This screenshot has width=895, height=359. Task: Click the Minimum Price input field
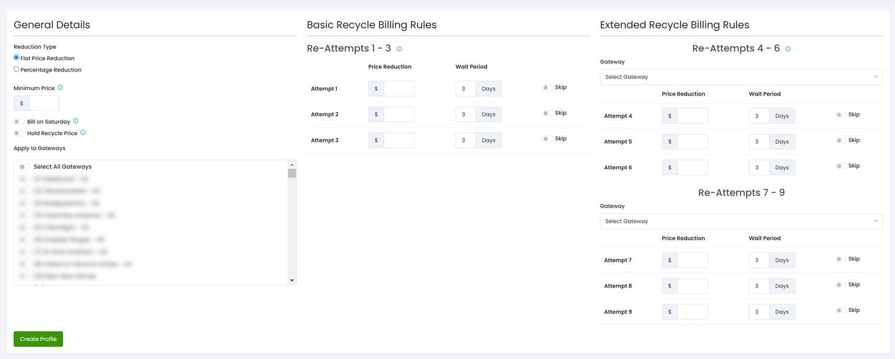44,103
